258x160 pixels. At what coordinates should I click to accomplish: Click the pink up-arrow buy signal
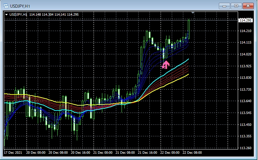pos(166,64)
